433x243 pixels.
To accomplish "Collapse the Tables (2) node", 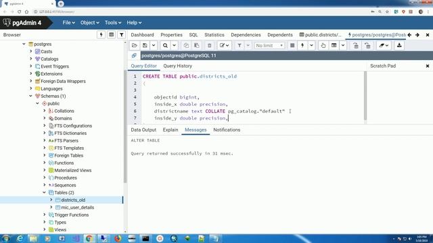I will coord(44,192).
